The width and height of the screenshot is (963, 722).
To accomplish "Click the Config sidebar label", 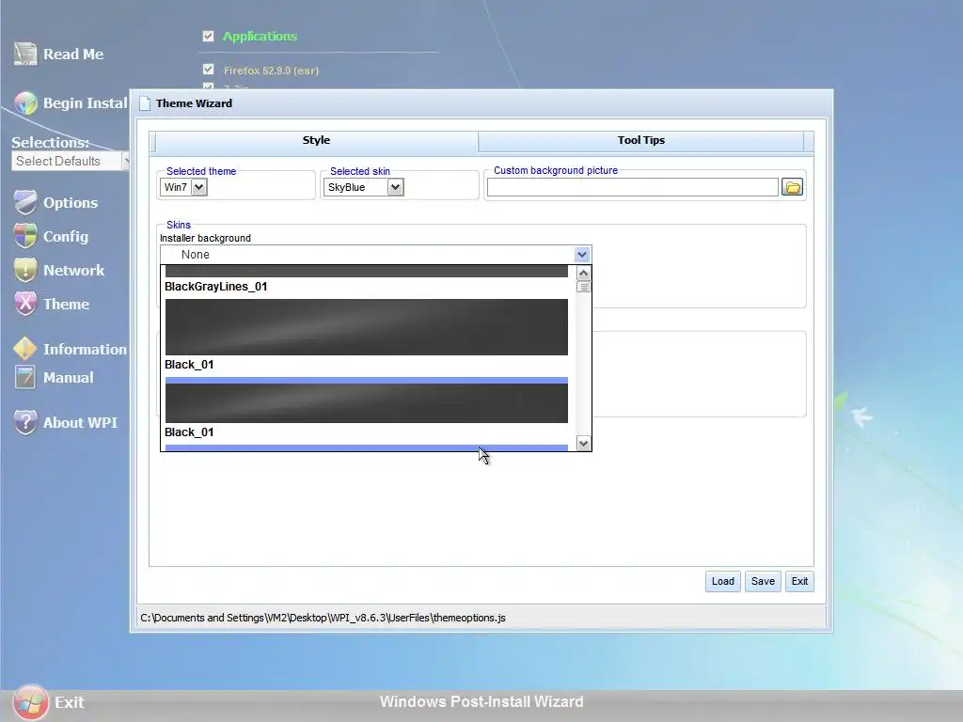I will (66, 236).
